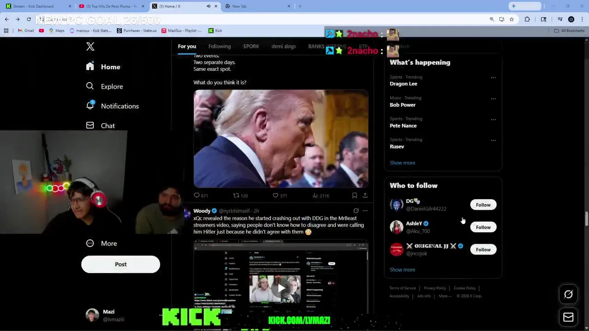
Task: Show more under Who to follow
Action: (402, 270)
